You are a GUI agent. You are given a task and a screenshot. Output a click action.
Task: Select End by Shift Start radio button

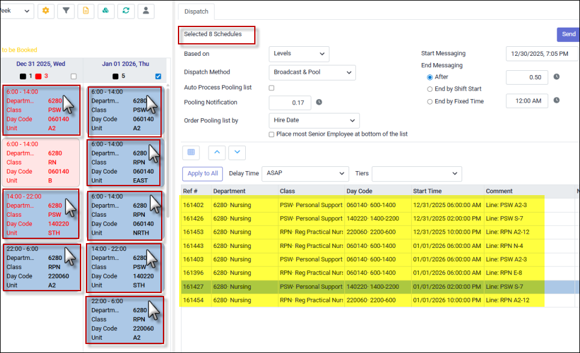430,89
